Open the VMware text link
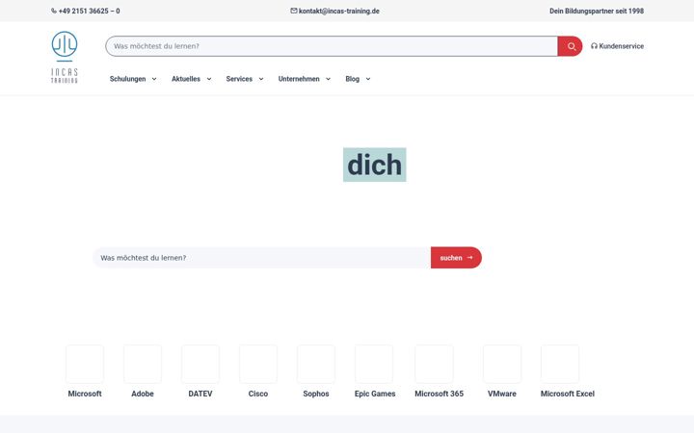 pyautogui.click(x=502, y=394)
